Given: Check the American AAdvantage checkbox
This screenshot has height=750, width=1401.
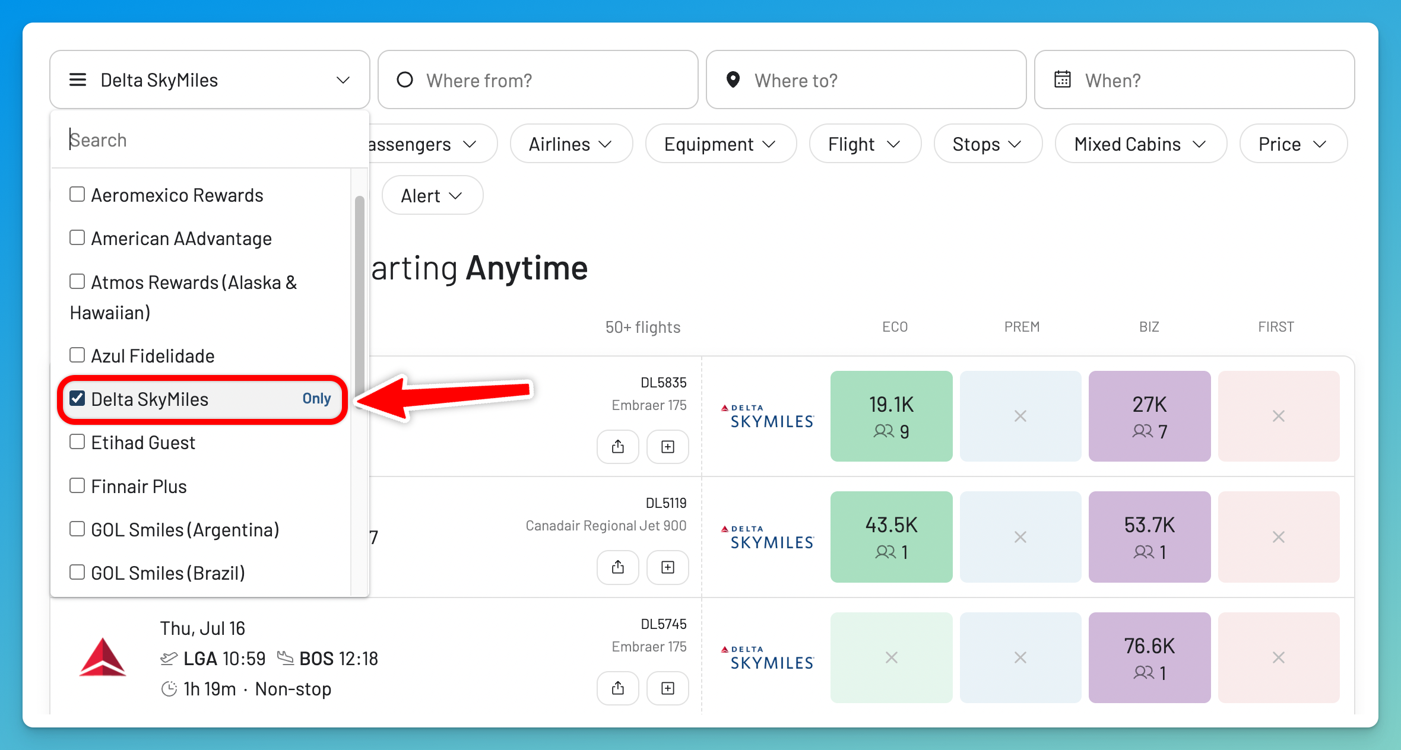Looking at the screenshot, I should point(77,238).
